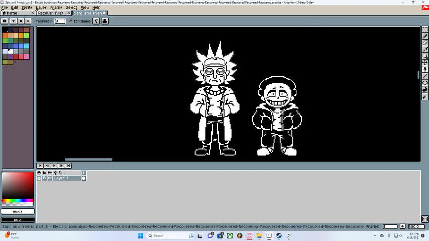Open the Help menu
The height and width of the screenshot is (241, 429).
coord(96,7)
